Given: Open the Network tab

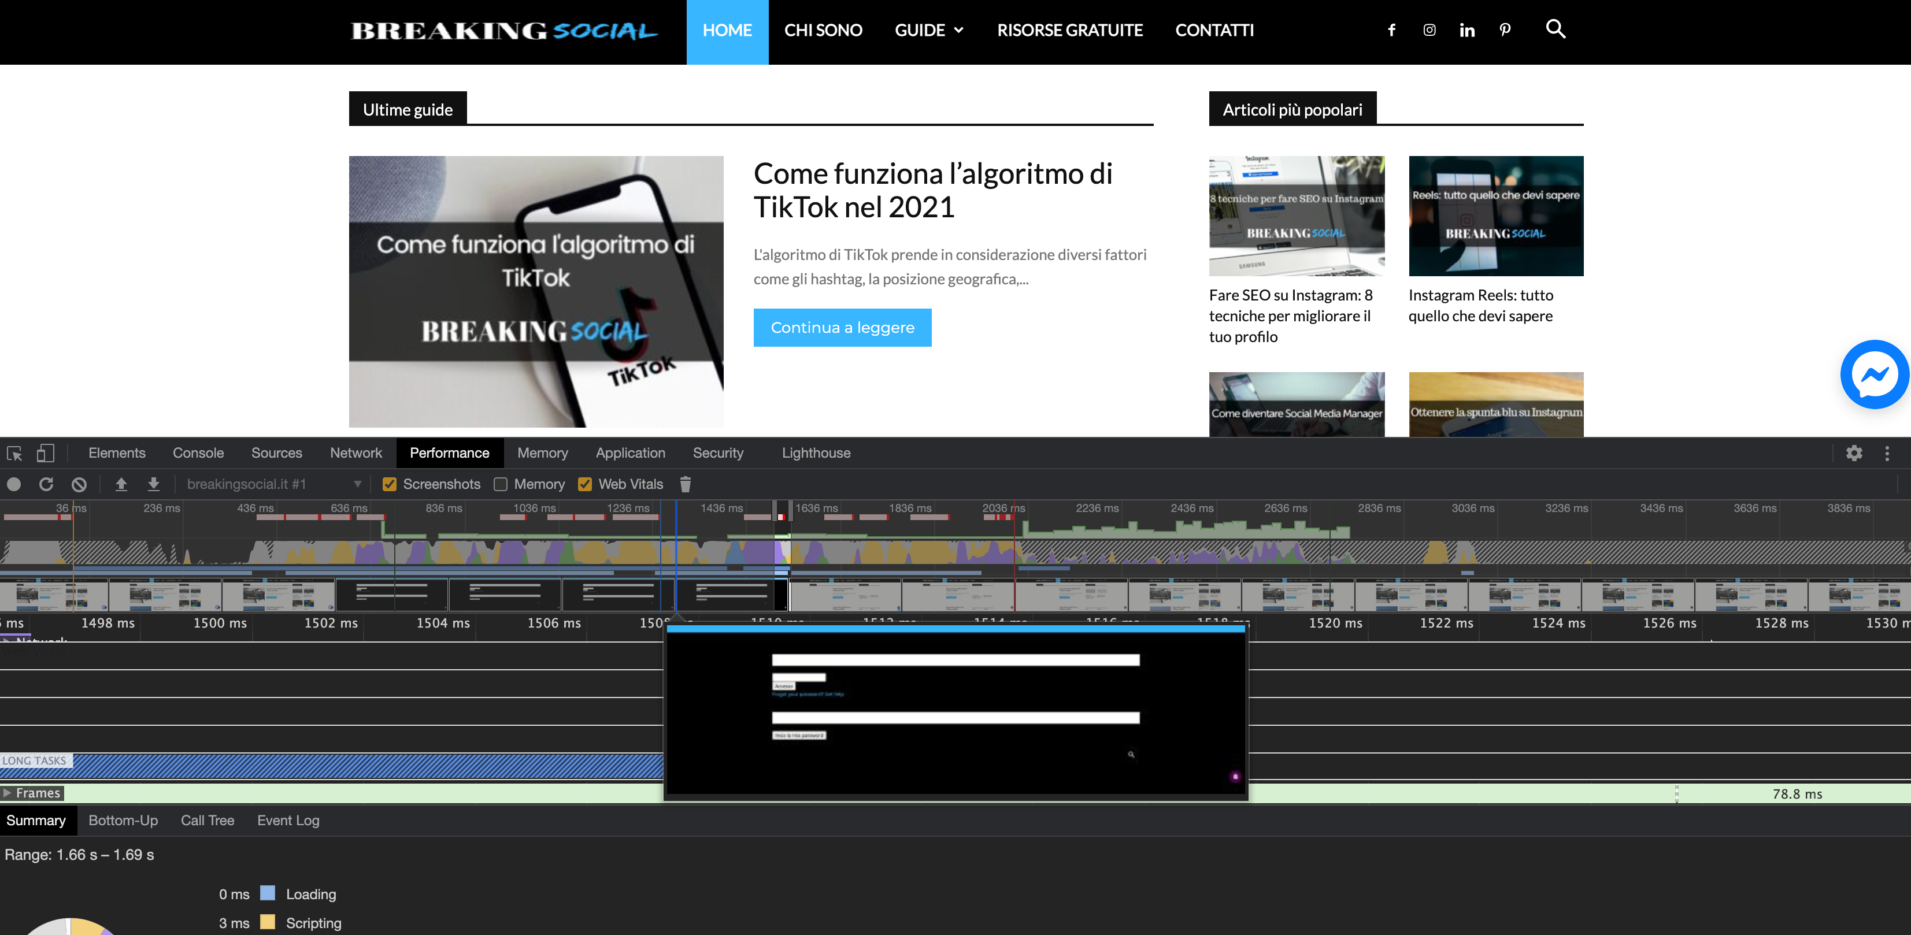Looking at the screenshot, I should (x=356, y=453).
